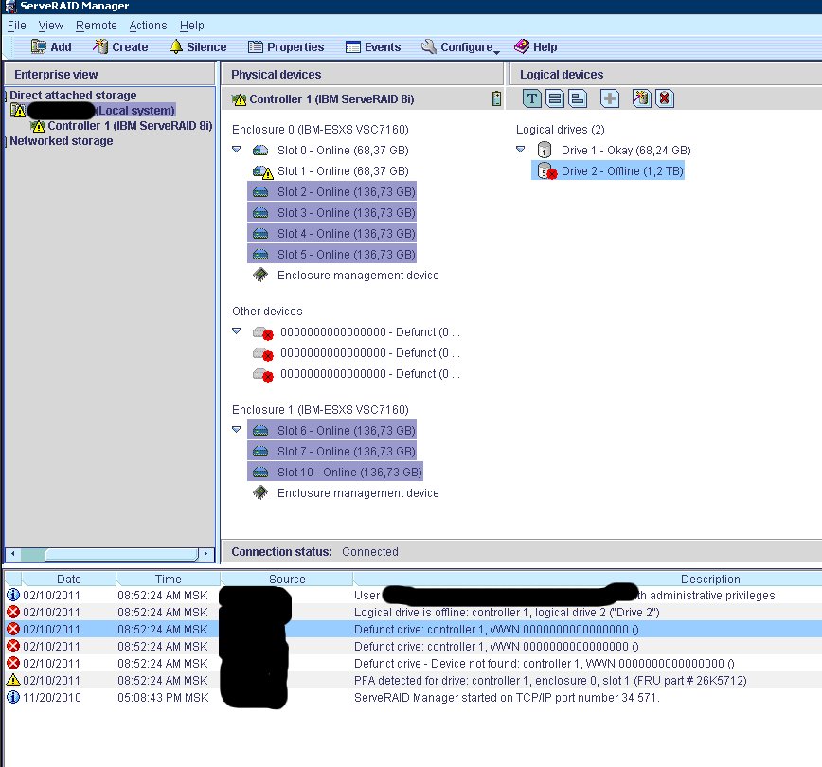Open Properties from the toolbar

(x=286, y=47)
